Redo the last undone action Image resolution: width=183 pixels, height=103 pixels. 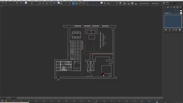[x=6, y=3]
